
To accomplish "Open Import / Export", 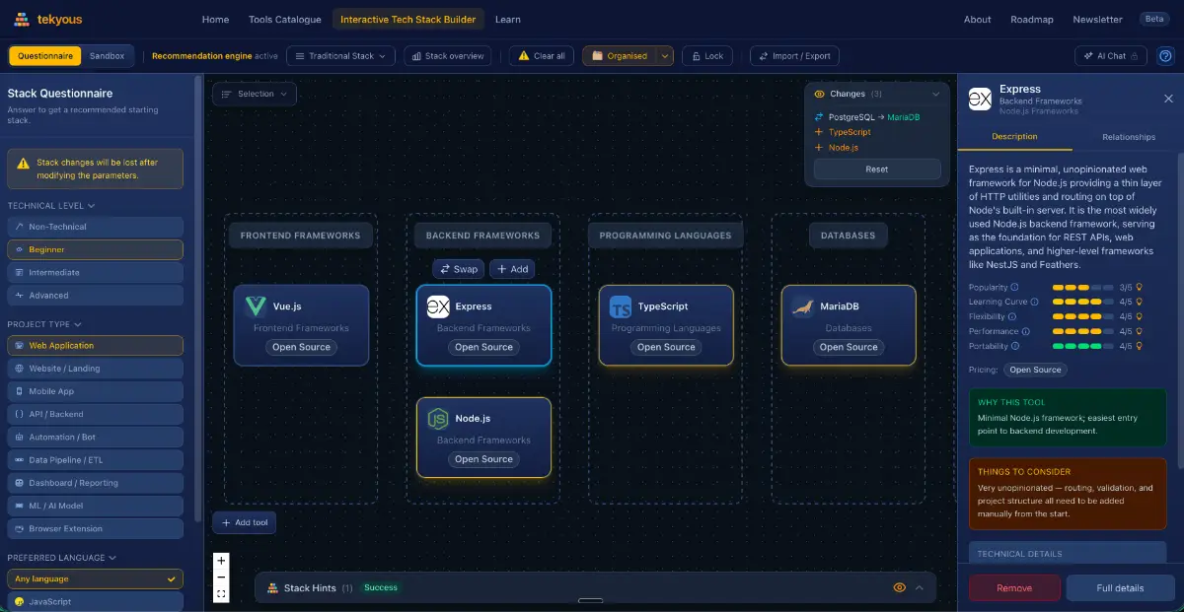I will 795,56.
